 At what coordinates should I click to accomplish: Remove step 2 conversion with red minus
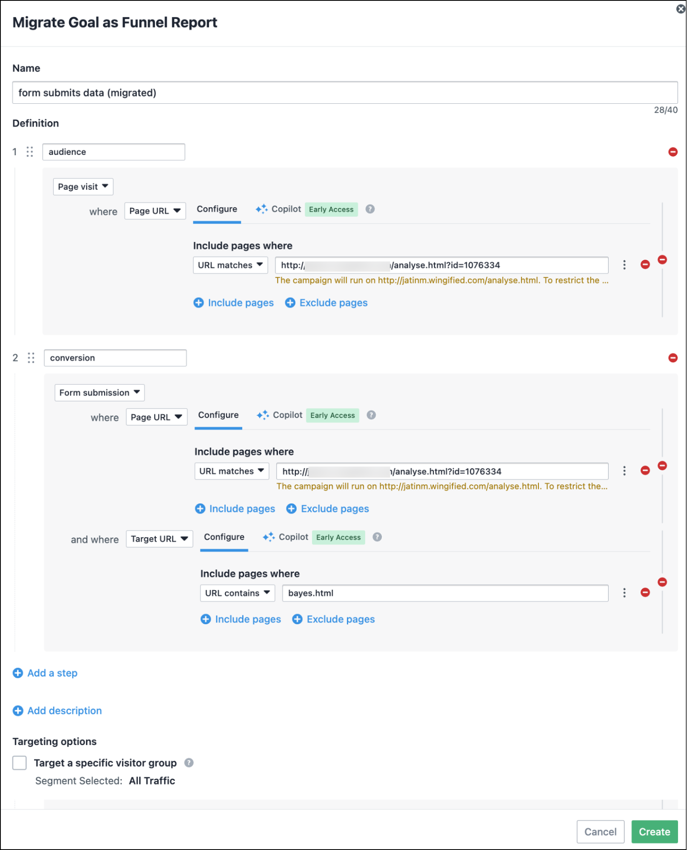[x=673, y=358]
